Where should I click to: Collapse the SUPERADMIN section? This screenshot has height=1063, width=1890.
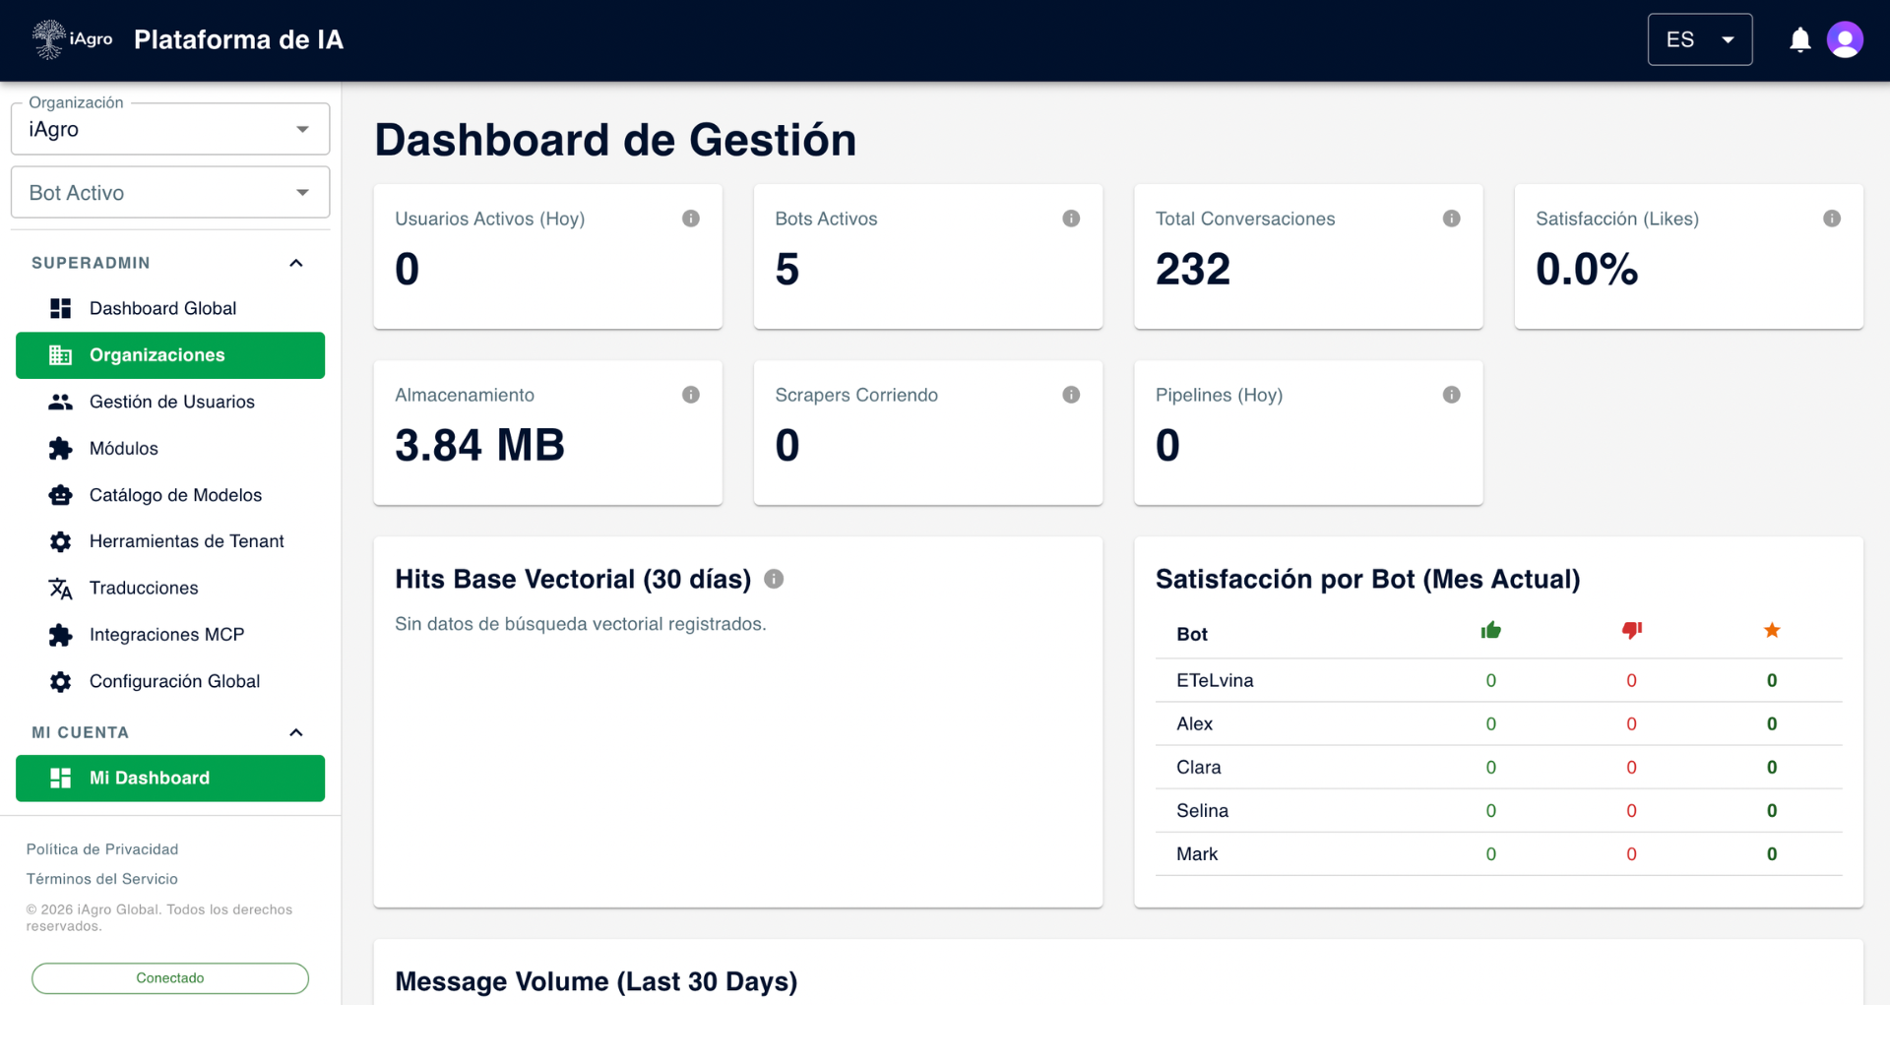pyautogui.click(x=295, y=263)
